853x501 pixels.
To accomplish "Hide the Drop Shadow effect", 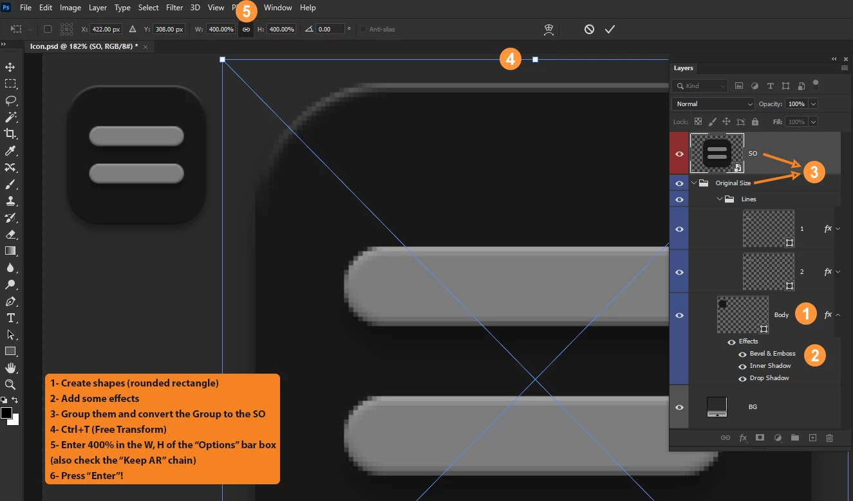I will [x=742, y=379].
